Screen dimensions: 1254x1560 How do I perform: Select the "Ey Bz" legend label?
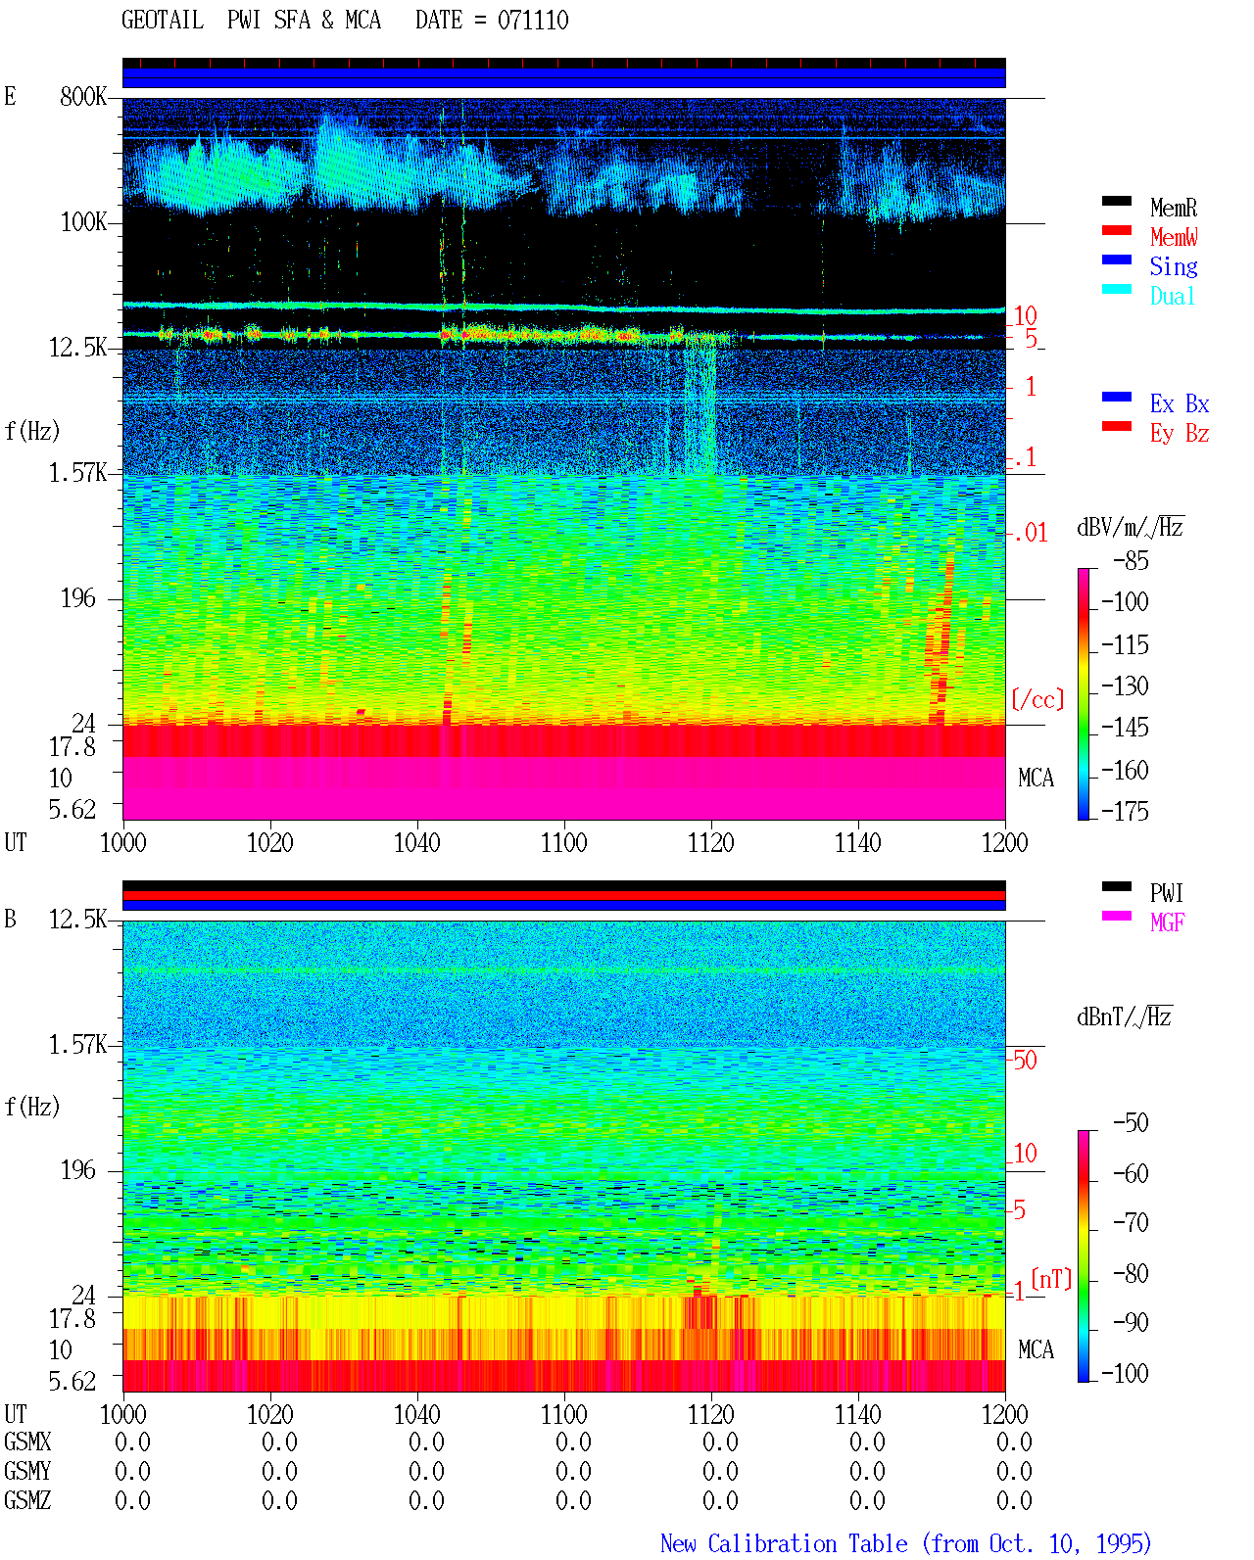pos(1180,433)
